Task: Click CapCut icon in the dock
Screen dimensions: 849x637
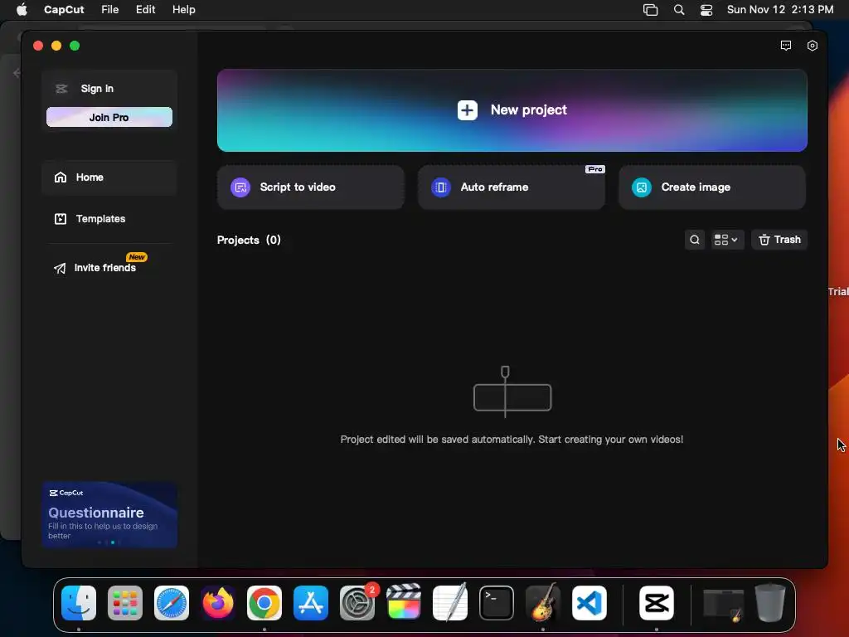Action: coord(657,603)
